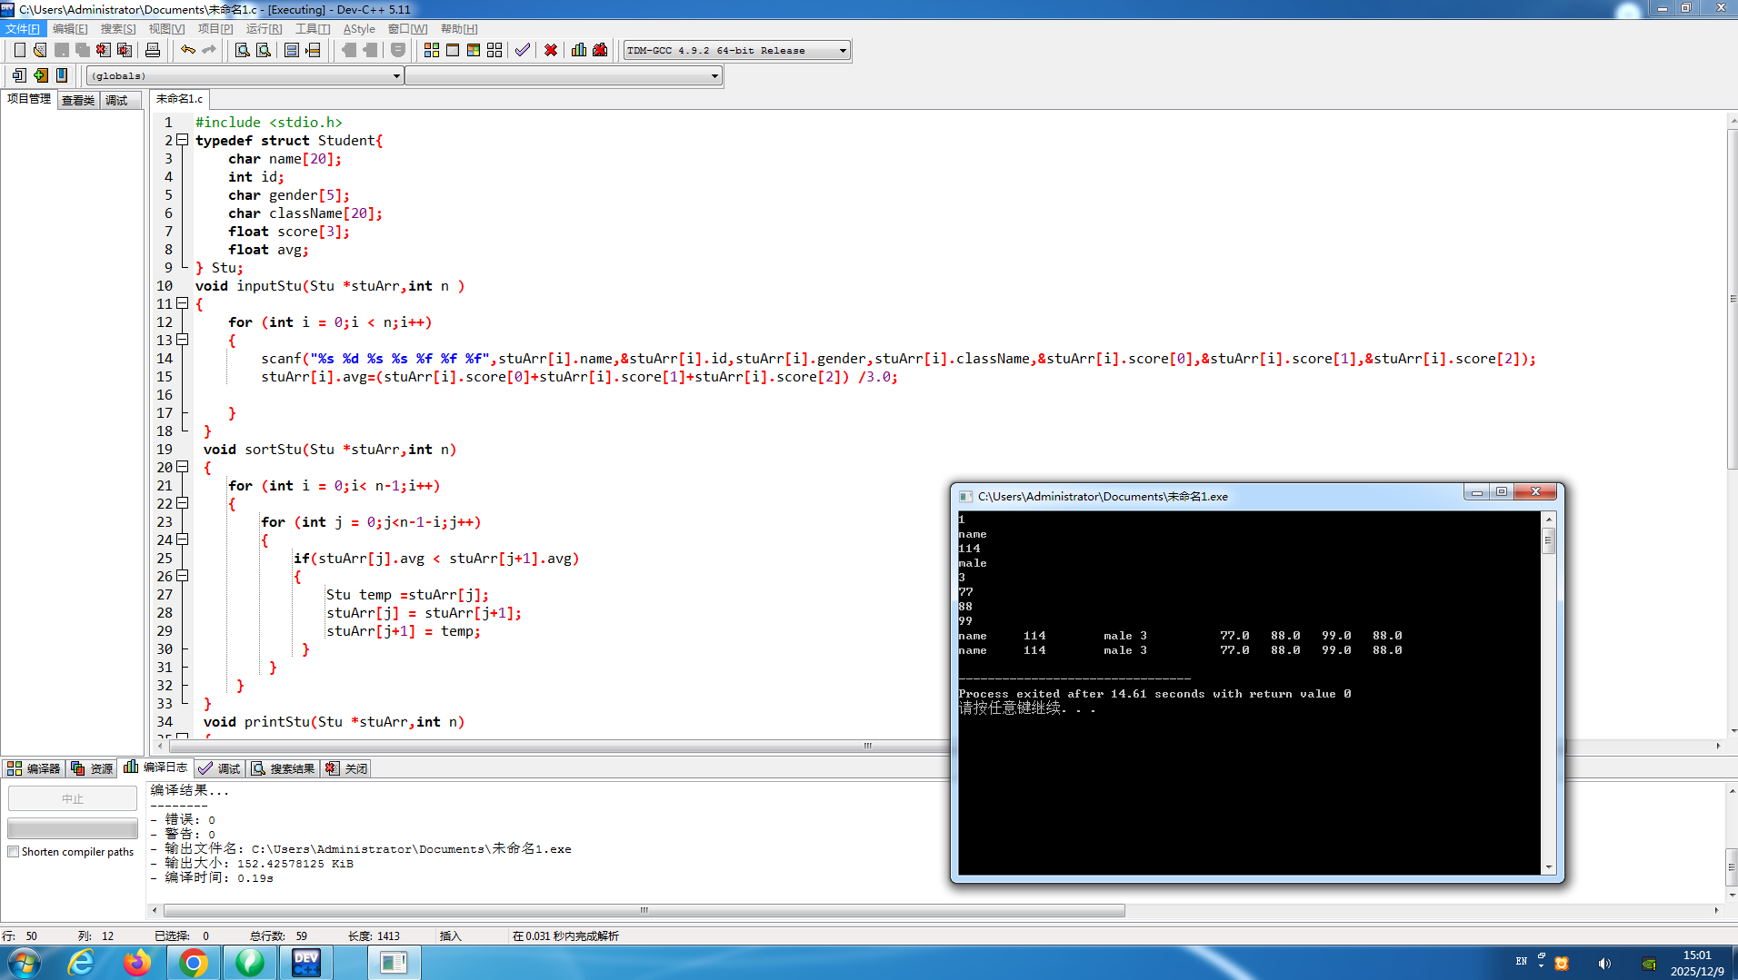Switch to the 项目管理 tab
Screen dimensions: 1738x980
[x=29, y=99]
